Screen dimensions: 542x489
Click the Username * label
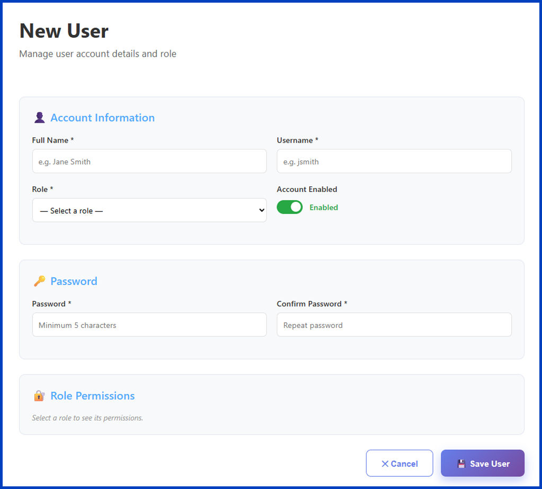297,140
